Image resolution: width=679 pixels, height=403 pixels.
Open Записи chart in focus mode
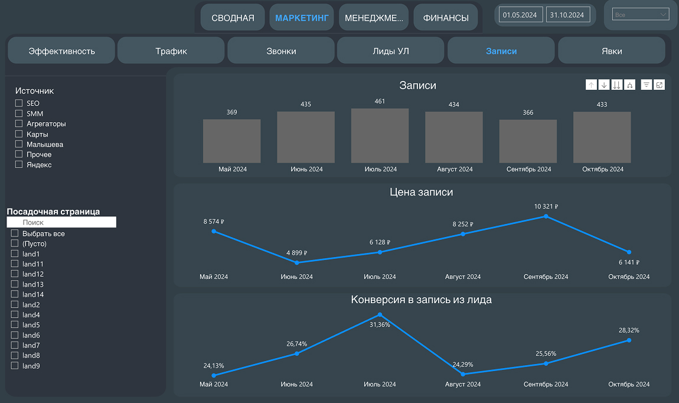(660, 85)
